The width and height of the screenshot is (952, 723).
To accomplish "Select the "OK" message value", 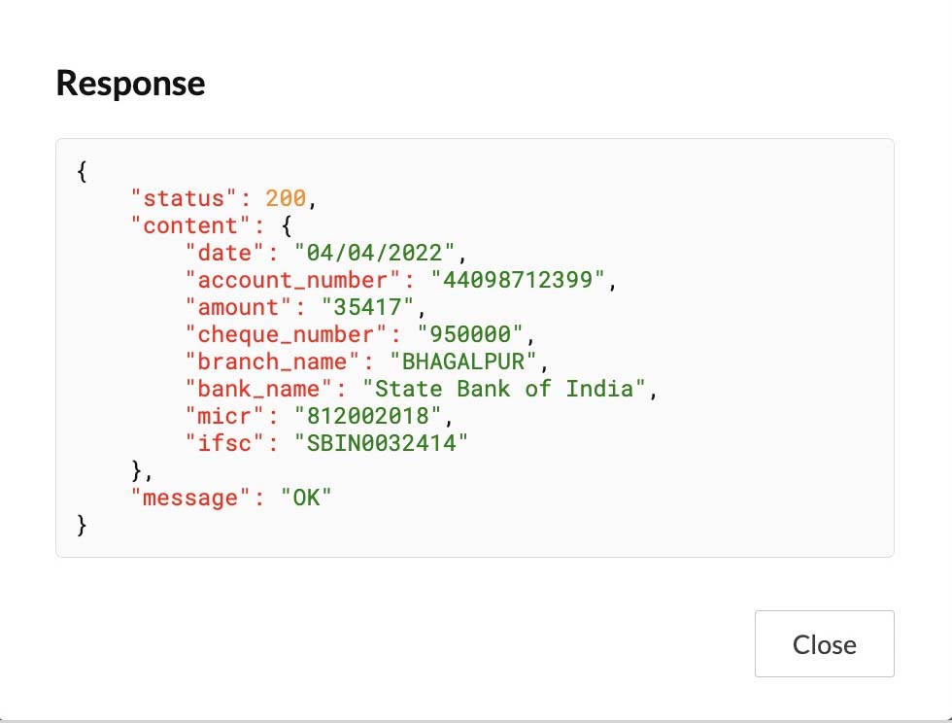I will 307,499.
